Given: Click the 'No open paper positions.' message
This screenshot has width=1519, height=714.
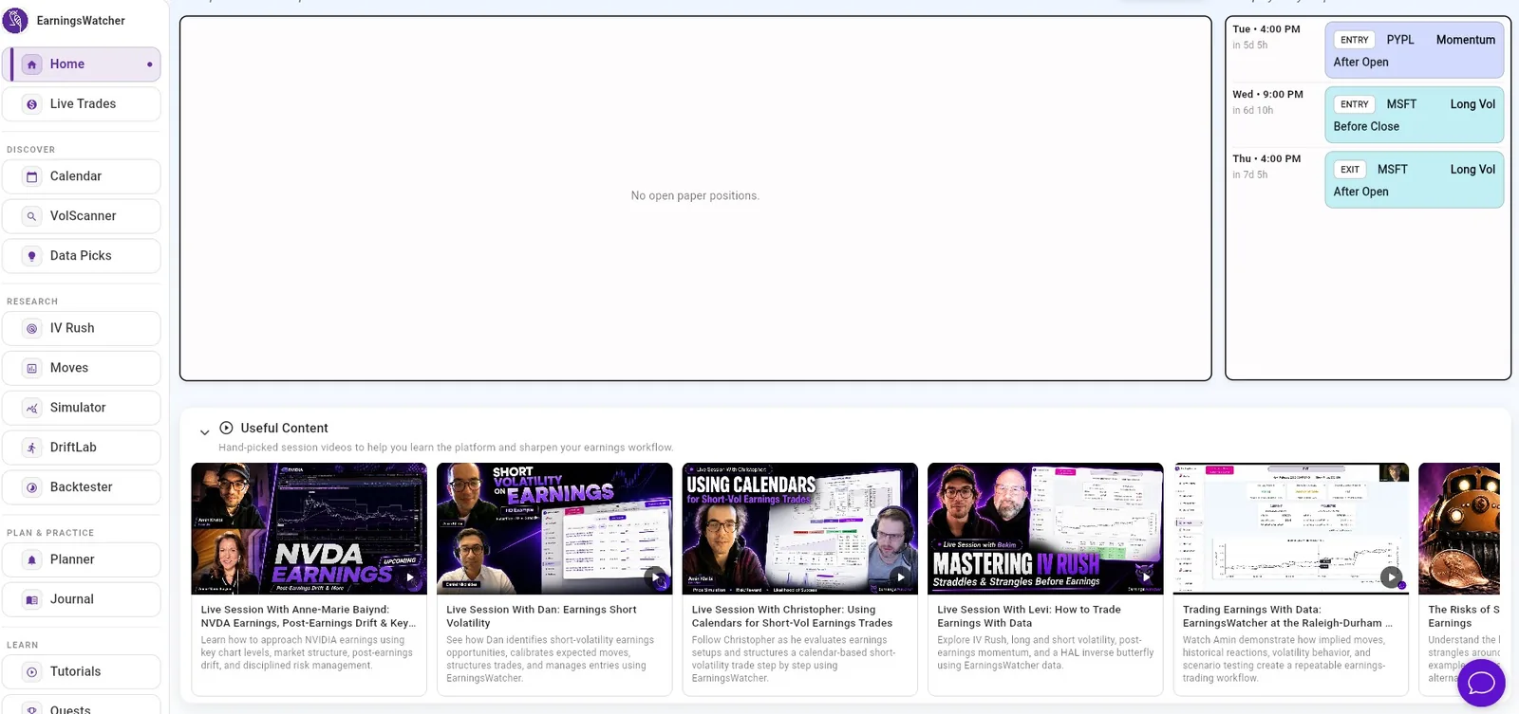Looking at the screenshot, I should (x=695, y=196).
